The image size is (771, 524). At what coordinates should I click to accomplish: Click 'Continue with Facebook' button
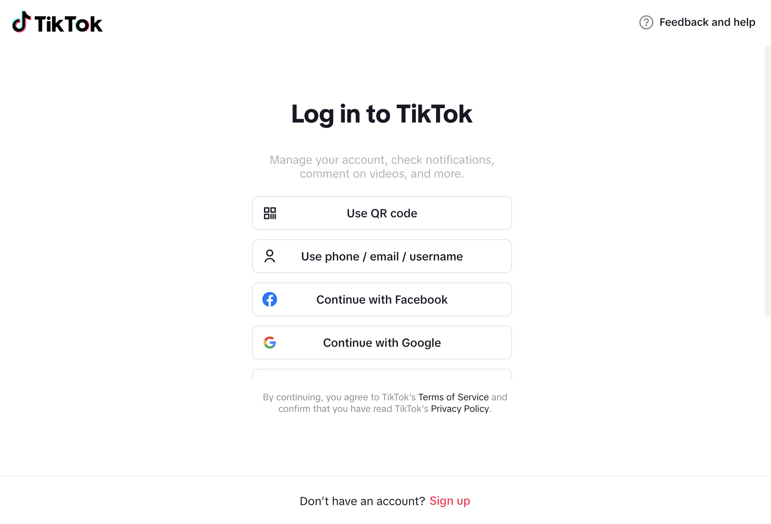382,299
